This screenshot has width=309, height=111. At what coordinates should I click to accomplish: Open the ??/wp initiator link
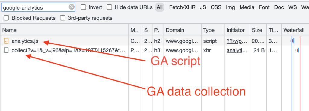(237, 41)
